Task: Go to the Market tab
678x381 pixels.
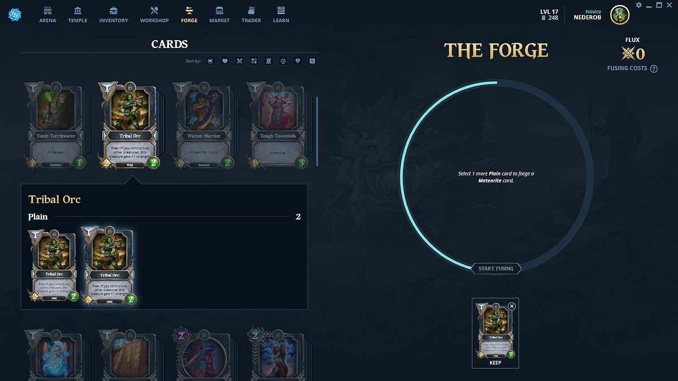Action: pos(219,15)
